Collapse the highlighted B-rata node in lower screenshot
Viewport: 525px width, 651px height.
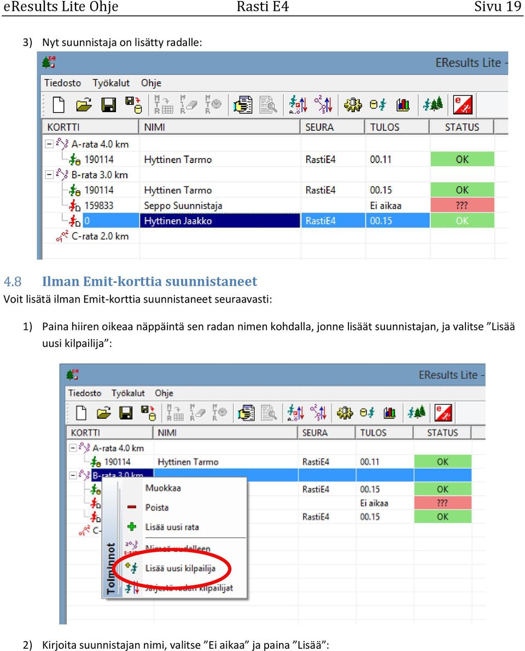(x=73, y=475)
